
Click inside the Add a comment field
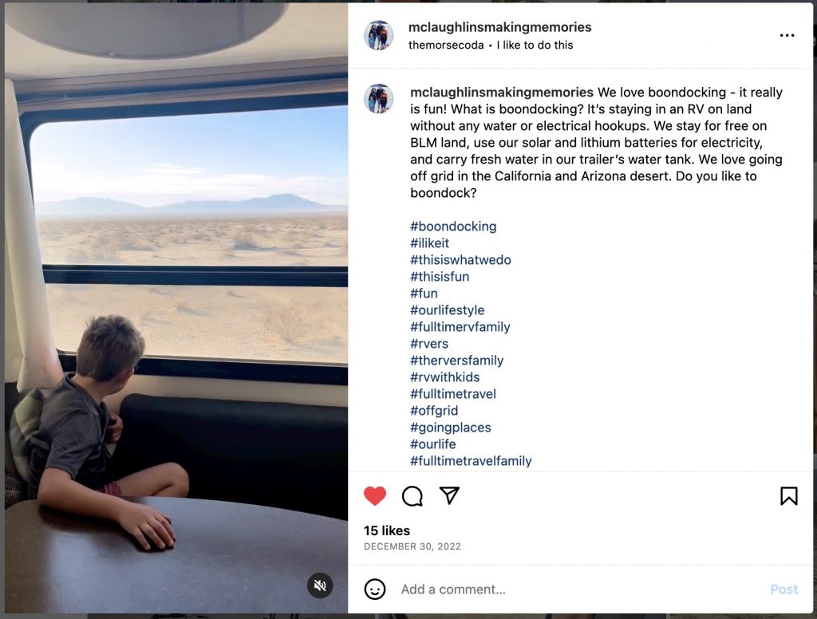(x=578, y=589)
